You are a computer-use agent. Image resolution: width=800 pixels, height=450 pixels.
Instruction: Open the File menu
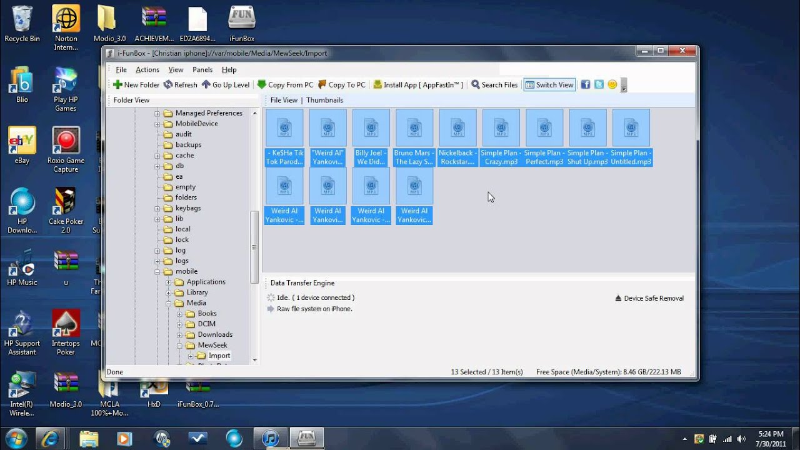click(x=121, y=69)
